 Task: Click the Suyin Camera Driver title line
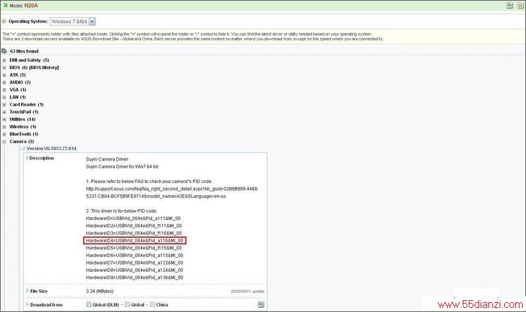tap(107, 159)
